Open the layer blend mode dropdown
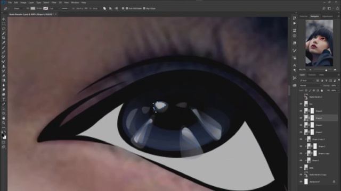 tap(310, 85)
